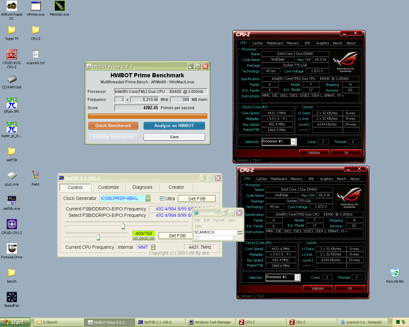Viewport: 409px width, 327px height.
Task: Click the Frequency MHz field in HWBOT Prime
Action: 144,100
